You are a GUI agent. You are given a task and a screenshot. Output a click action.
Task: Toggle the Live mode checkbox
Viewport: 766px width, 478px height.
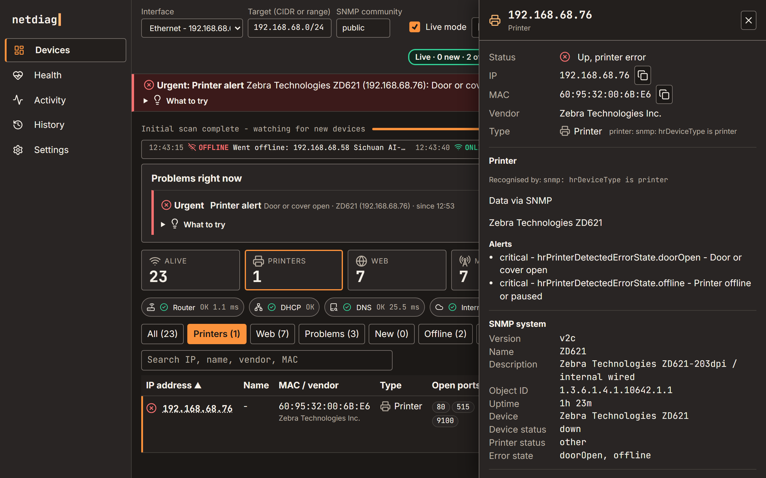pos(415,27)
